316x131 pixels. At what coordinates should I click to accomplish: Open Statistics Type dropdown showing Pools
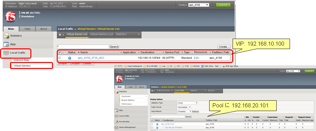[188, 103]
